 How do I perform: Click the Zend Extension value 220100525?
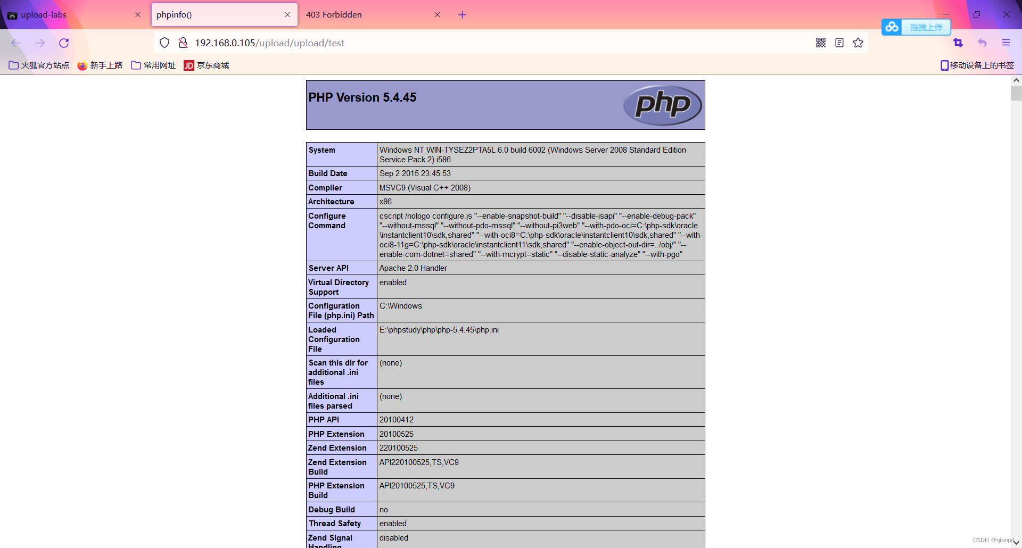click(399, 448)
